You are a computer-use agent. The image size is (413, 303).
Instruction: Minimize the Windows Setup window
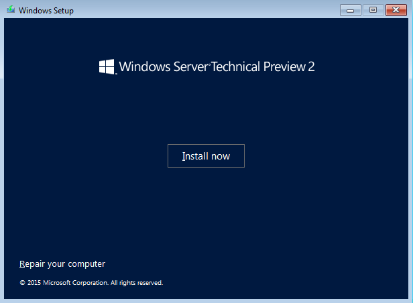(350, 10)
